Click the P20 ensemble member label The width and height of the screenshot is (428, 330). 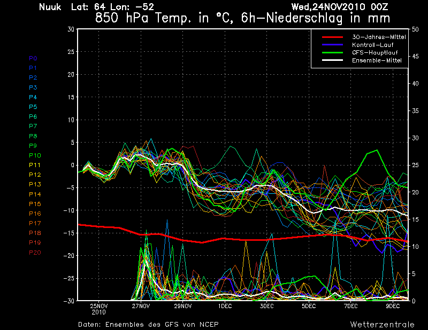[35, 252]
